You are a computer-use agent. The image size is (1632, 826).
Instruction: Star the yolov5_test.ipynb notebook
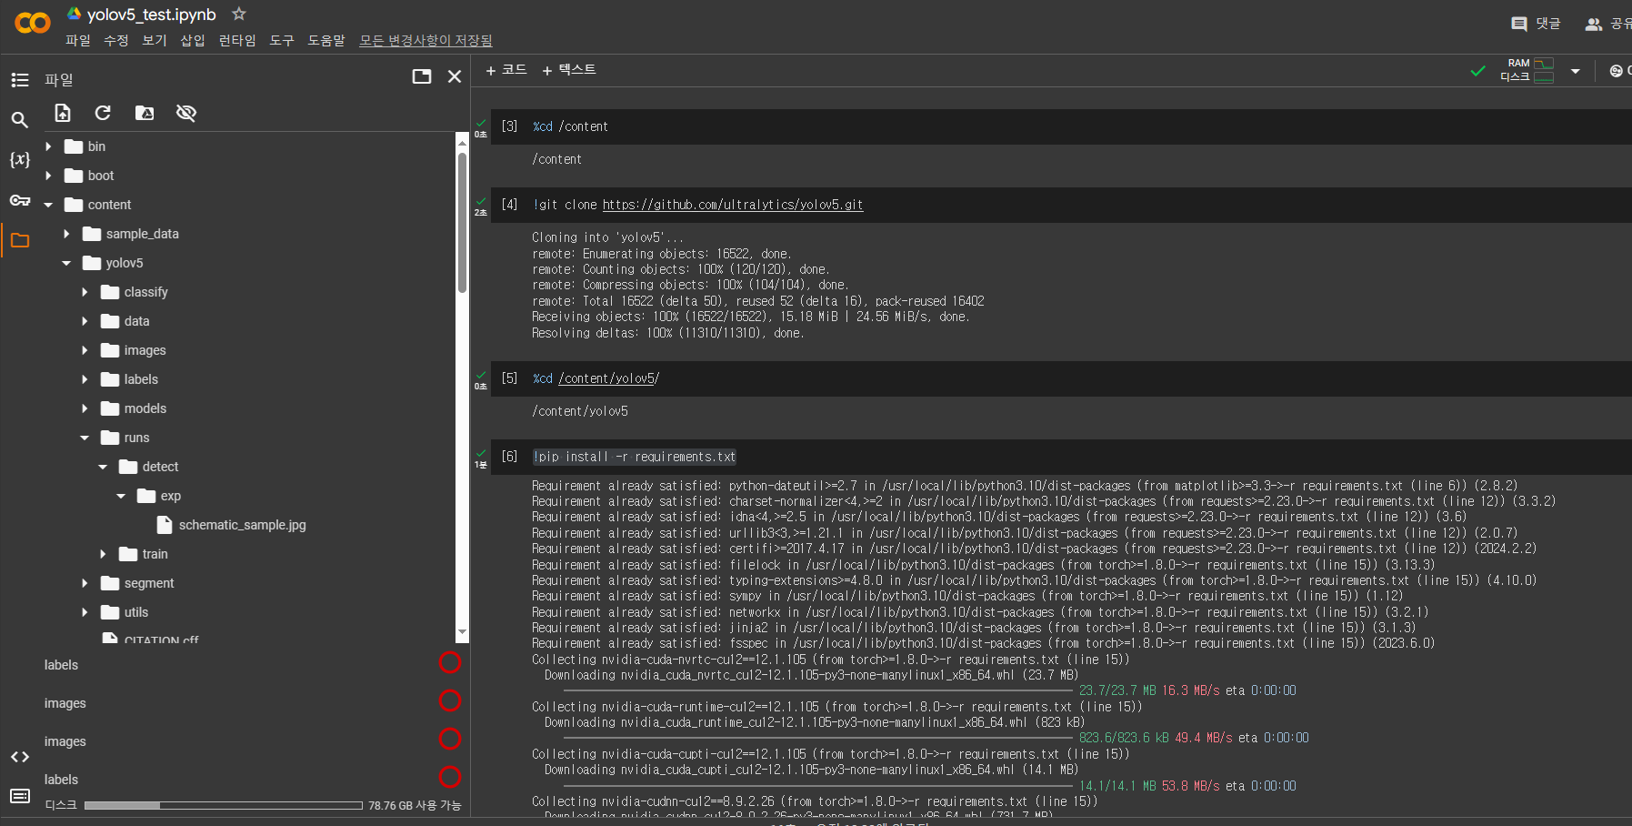(x=239, y=14)
